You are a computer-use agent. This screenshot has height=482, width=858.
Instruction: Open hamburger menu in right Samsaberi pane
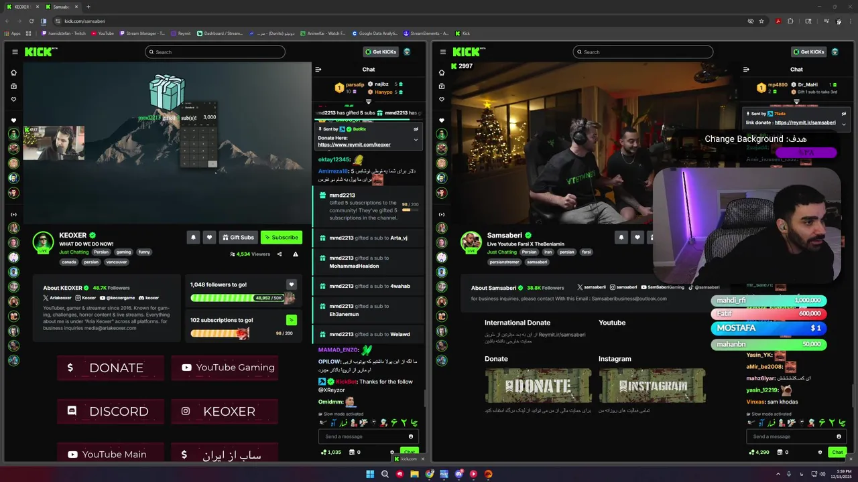pyautogui.click(x=442, y=52)
